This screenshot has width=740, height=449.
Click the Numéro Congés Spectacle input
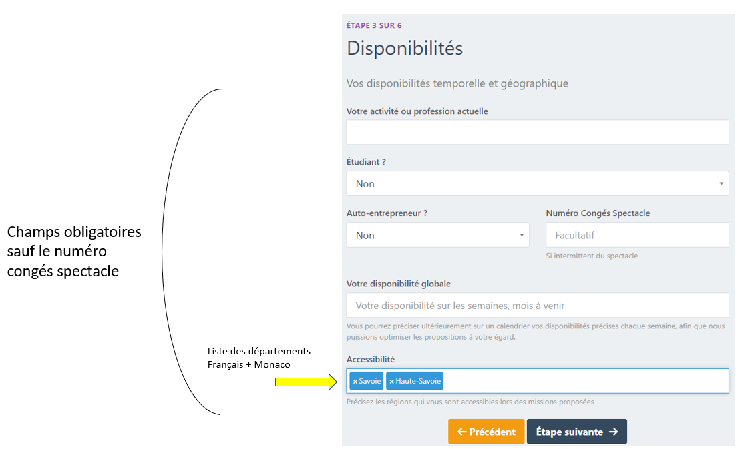(637, 235)
